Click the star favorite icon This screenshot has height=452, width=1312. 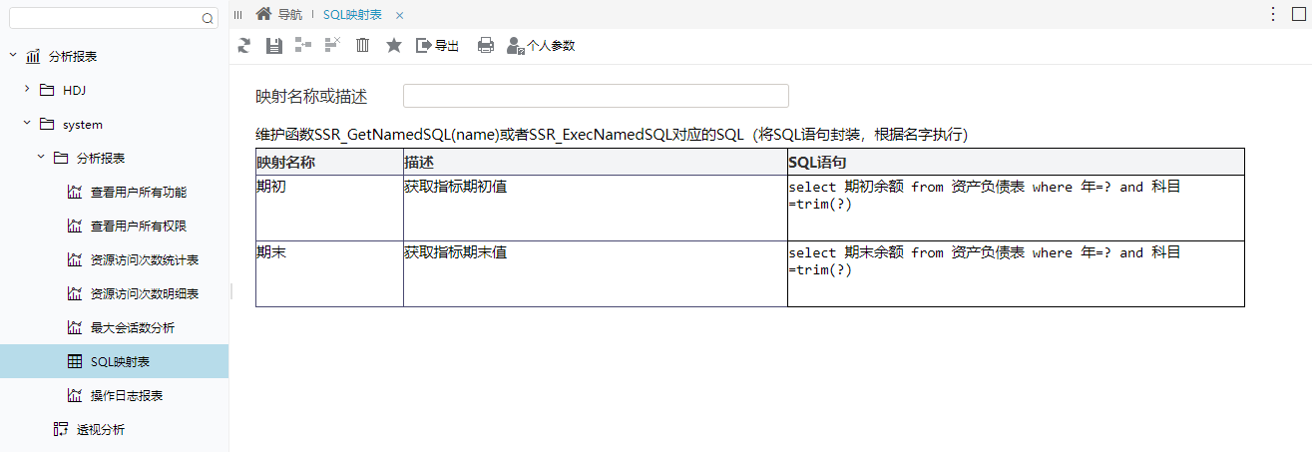pyautogui.click(x=394, y=45)
